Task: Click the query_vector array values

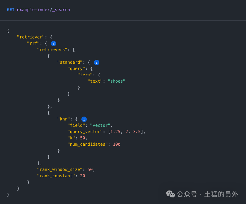Action: click(125, 132)
